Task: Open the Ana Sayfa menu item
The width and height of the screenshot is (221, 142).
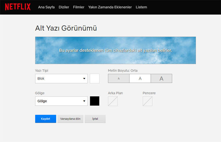Action: tap(46, 7)
